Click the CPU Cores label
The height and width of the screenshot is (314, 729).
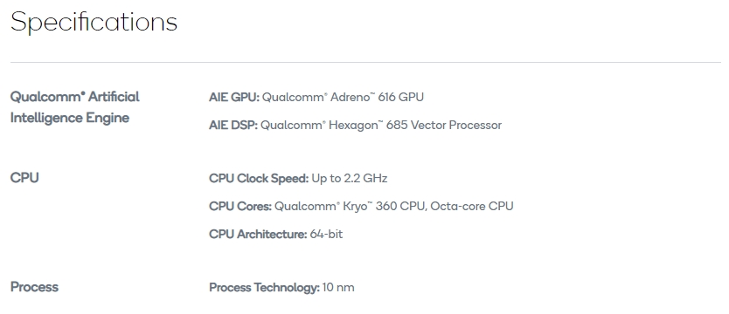pyautogui.click(x=240, y=206)
